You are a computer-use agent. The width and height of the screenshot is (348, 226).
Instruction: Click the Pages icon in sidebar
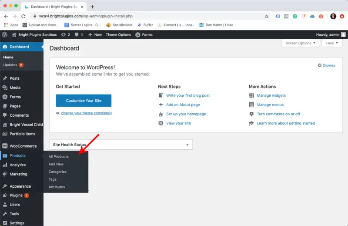5,106
